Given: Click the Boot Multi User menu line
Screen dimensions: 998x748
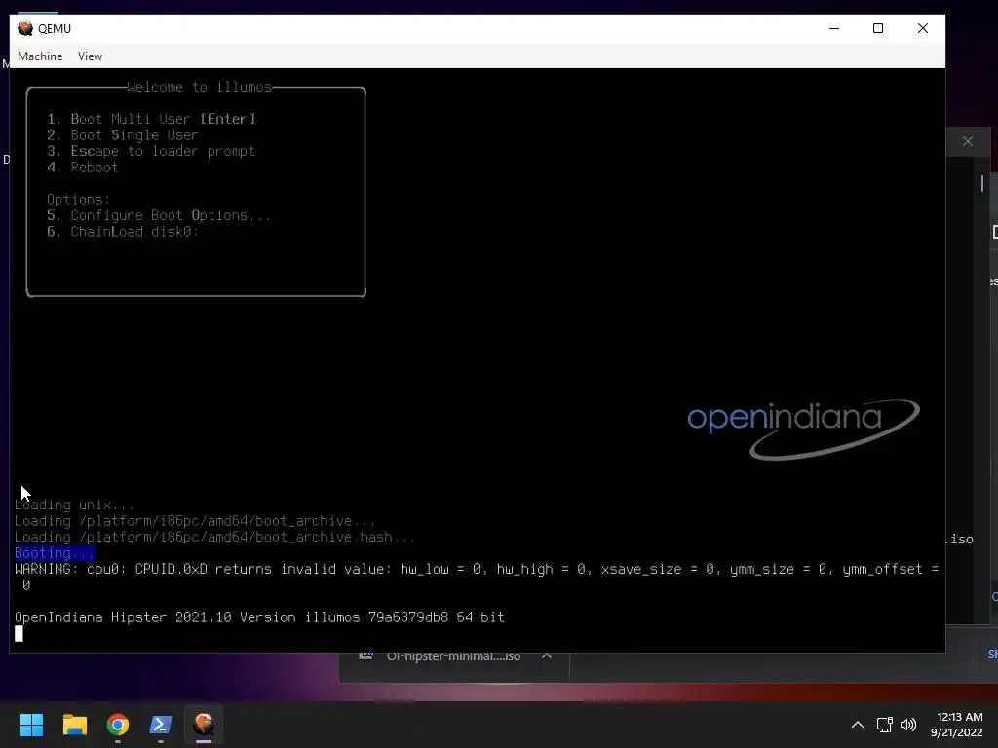Looking at the screenshot, I should (x=151, y=119).
